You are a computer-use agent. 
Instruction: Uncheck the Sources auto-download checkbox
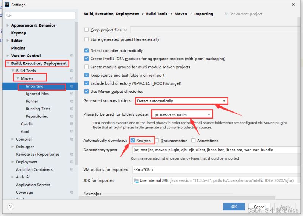coord(133,140)
